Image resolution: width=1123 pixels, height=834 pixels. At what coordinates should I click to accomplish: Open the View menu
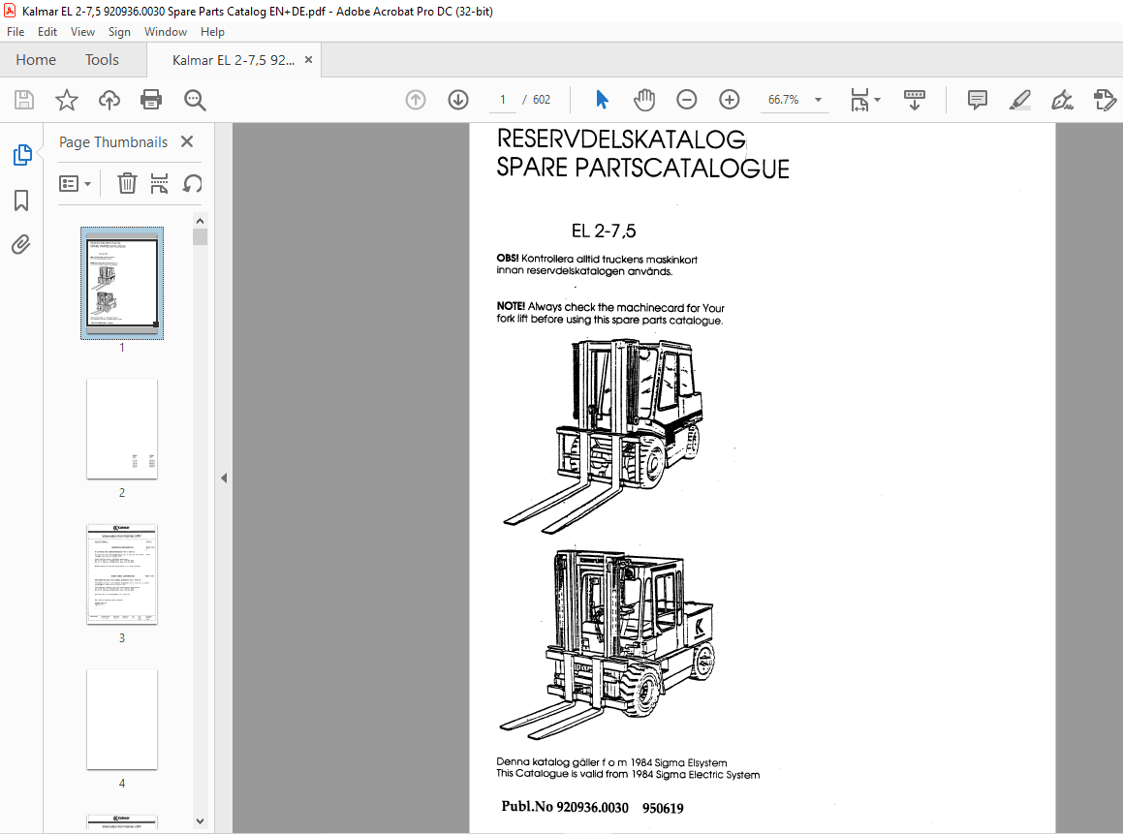pos(82,31)
